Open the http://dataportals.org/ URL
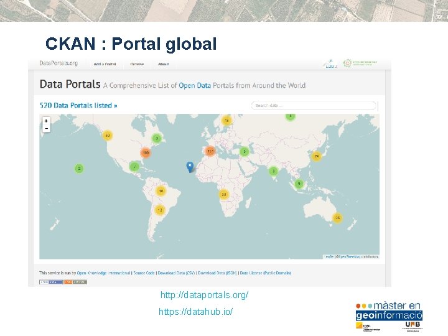This screenshot has width=448, height=336. tap(204, 295)
